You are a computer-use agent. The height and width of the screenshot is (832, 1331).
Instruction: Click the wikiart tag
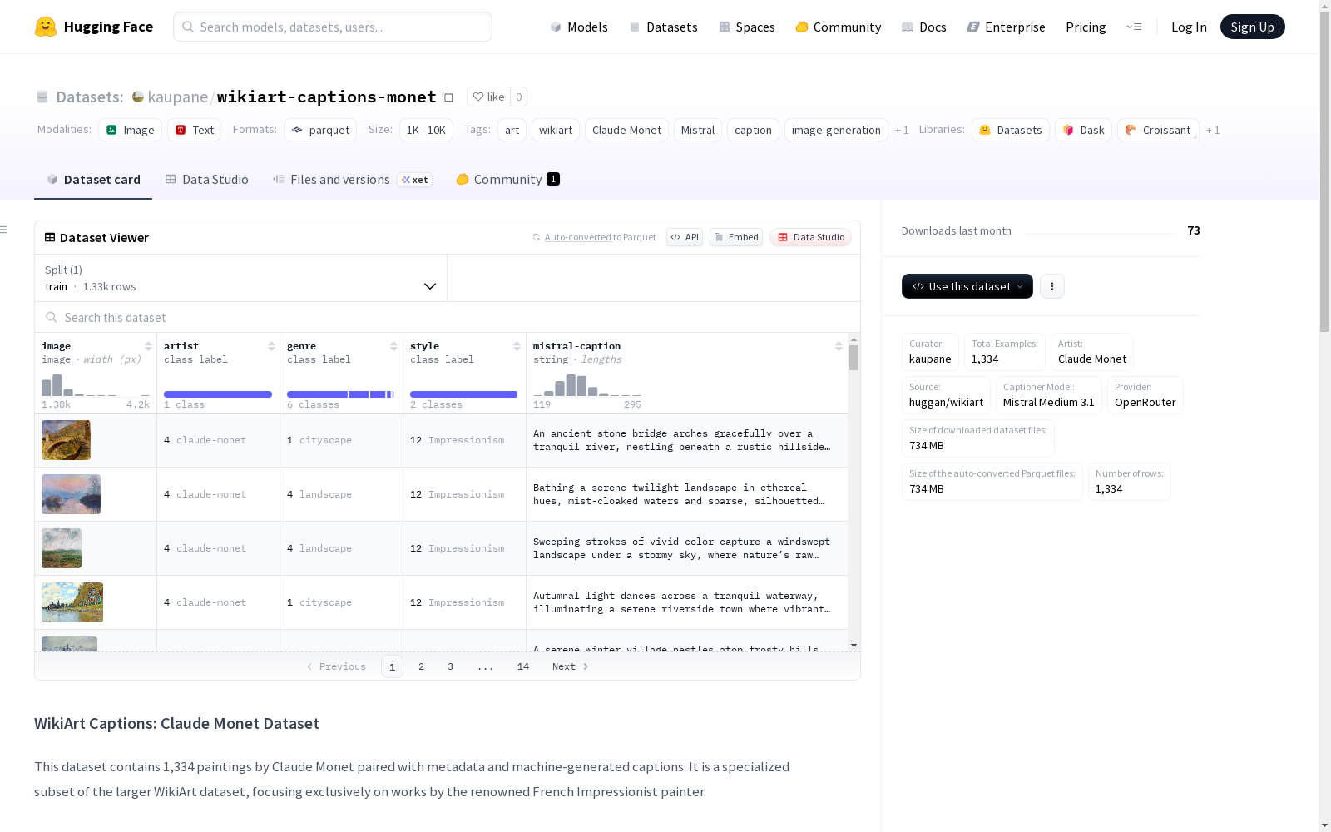point(556,130)
